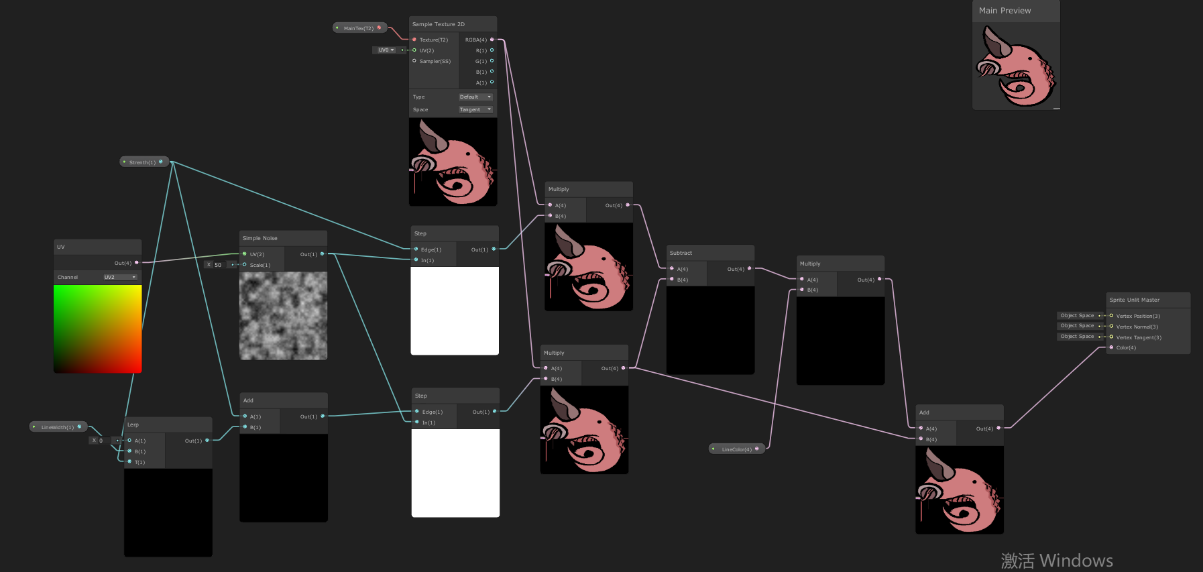The height and width of the screenshot is (572, 1203).
Task: Open the UV0 channel dropdown
Action: [x=386, y=50]
